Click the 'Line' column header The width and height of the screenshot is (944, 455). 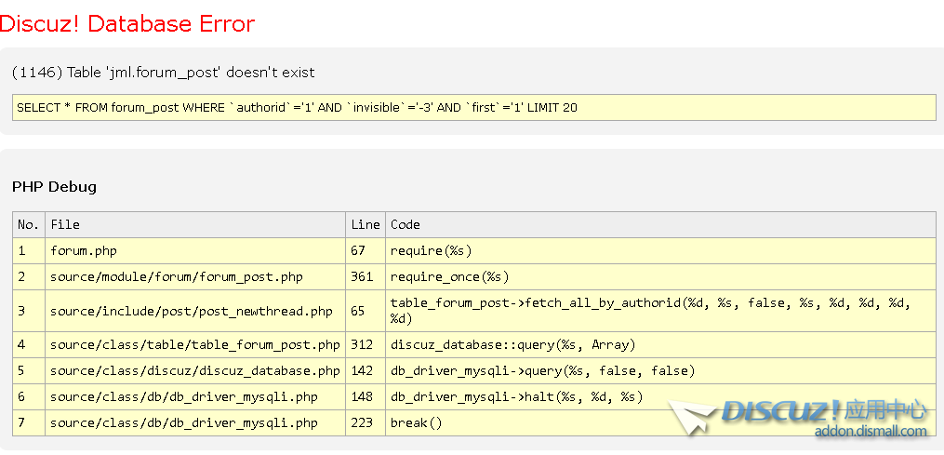click(x=366, y=225)
